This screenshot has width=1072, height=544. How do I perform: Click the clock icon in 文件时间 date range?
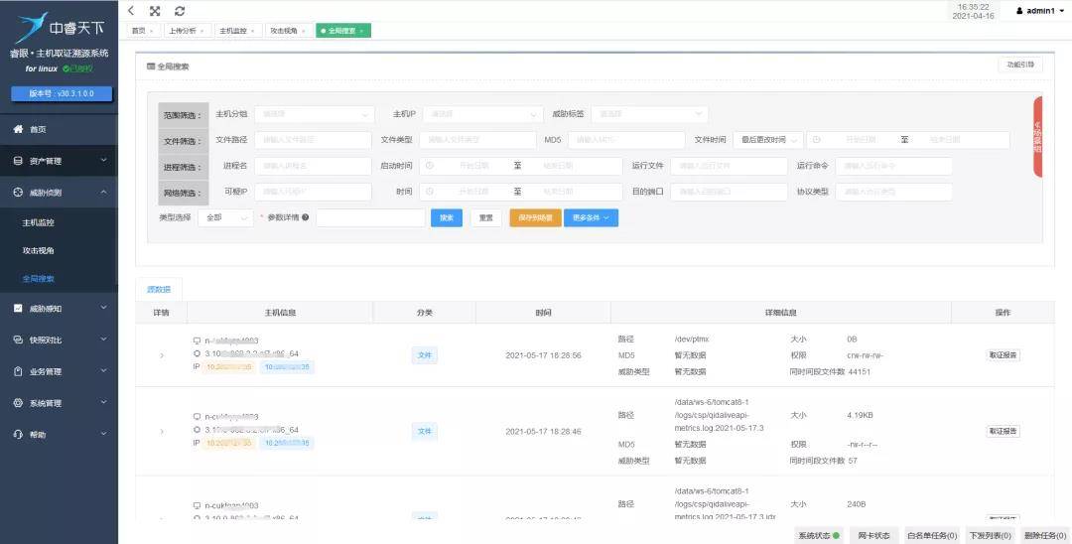[816, 139]
